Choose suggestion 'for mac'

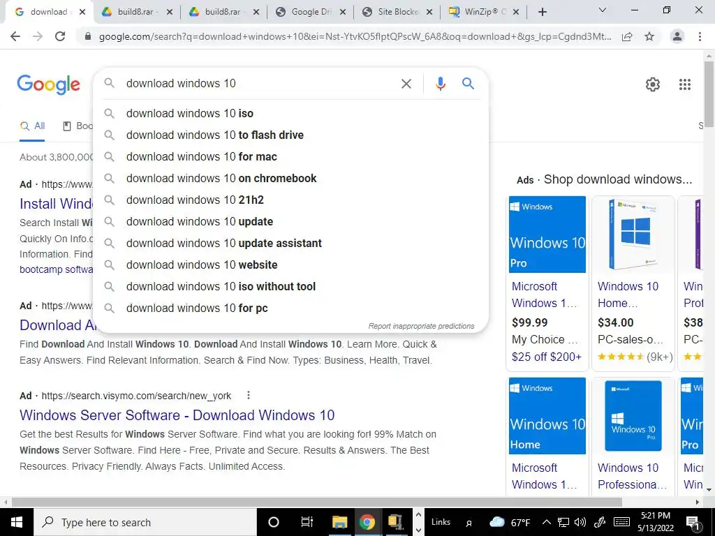290,157
